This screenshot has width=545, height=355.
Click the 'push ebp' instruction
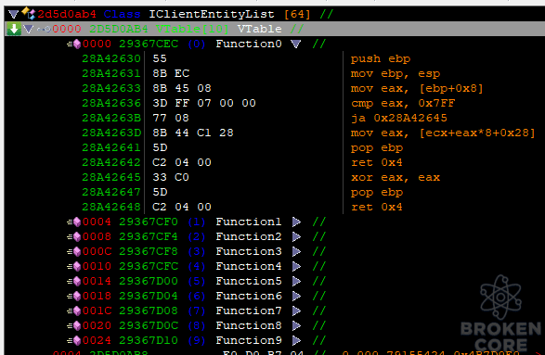381,59
